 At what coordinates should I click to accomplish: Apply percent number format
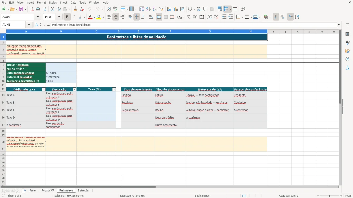tap(189, 17)
